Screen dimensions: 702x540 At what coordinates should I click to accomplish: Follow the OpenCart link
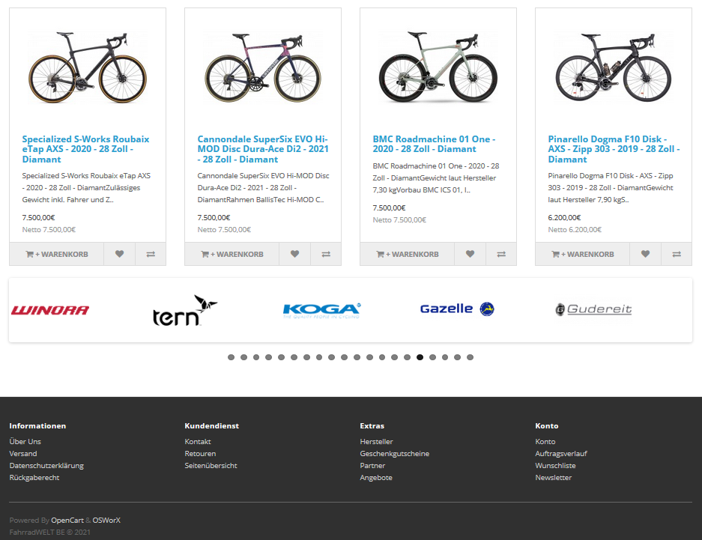[67, 521]
